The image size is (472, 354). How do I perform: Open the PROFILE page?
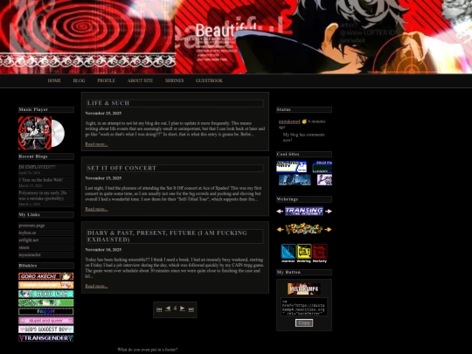pyautogui.click(x=106, y=80)
